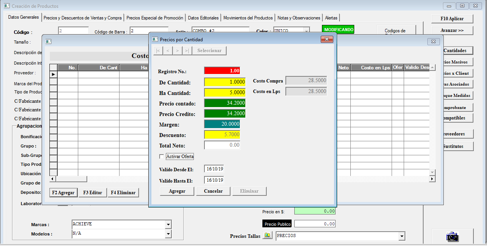Screen dimensions: 487x246
Task: Enable the Activar Oferta checkbox
Action: pos(162,157)
